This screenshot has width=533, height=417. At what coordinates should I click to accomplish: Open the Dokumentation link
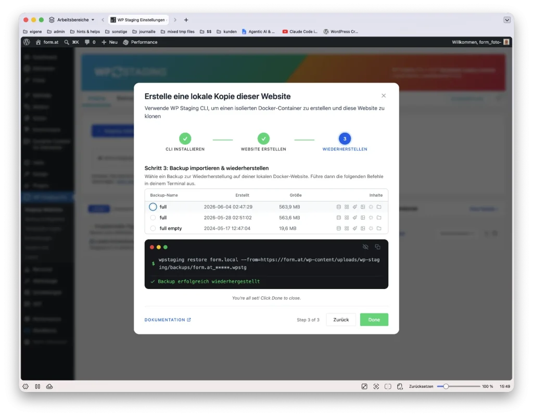point(168,320)
